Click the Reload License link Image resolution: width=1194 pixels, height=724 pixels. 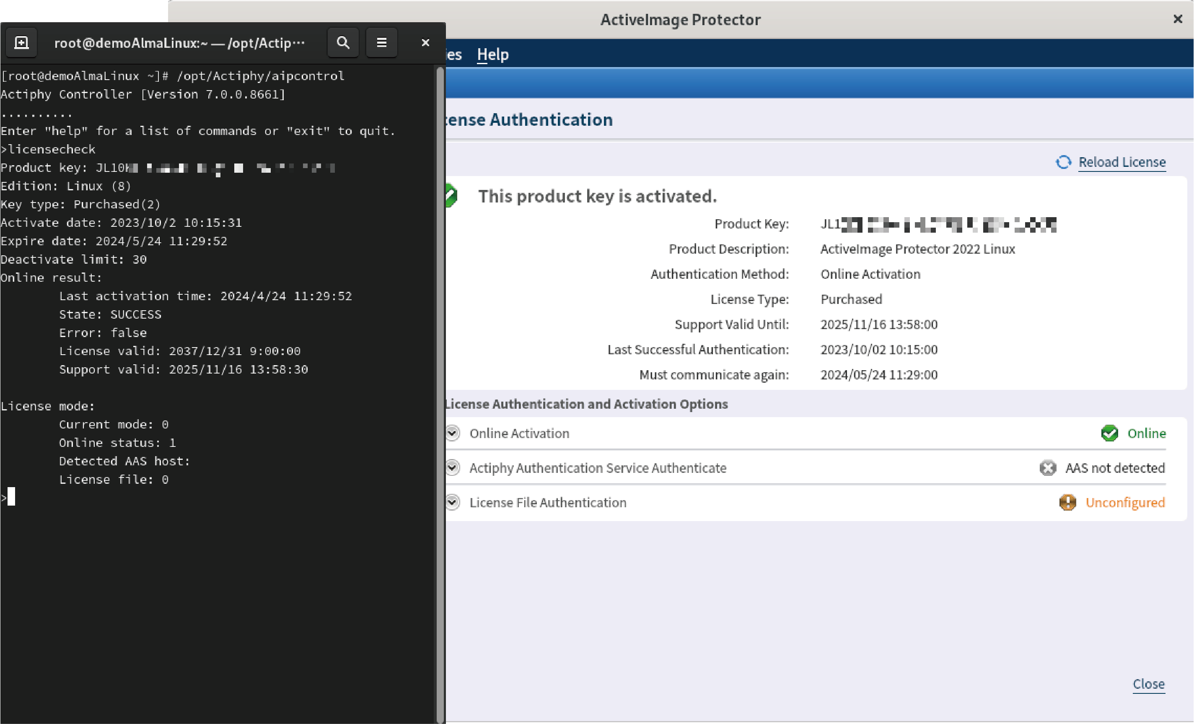pyautogui.click(x=1122, y=162)
